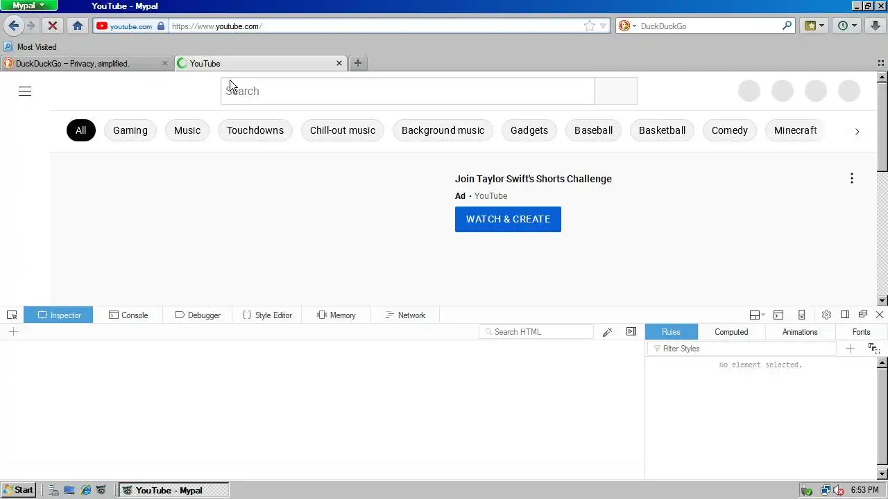888x499 pixels.
Task: Select the Music category chip
Action: tap(187, 130)
